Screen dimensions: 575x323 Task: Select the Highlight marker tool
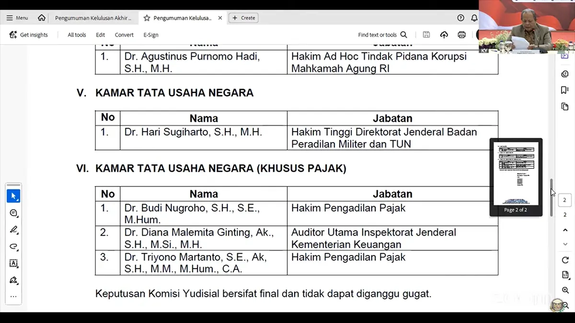[x=13, y=228]
